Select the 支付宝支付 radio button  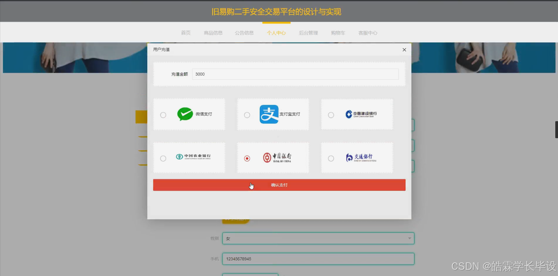[x=247, y=115]
